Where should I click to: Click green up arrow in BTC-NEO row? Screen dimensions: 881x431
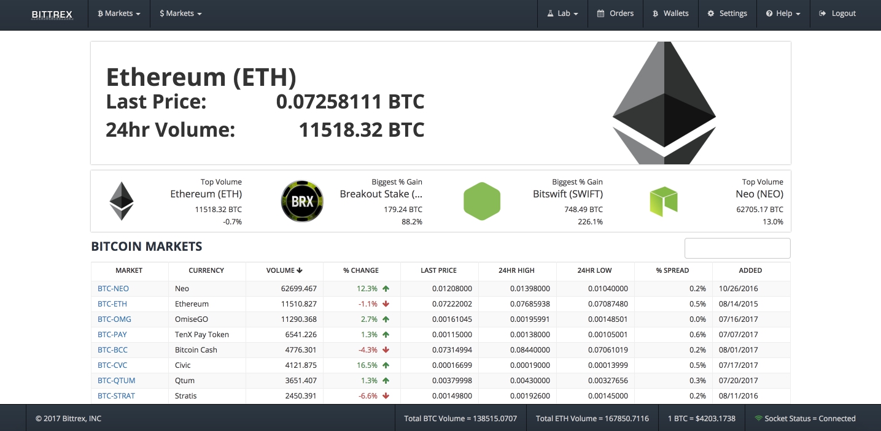pyautogui.click(x=386, y=288)
